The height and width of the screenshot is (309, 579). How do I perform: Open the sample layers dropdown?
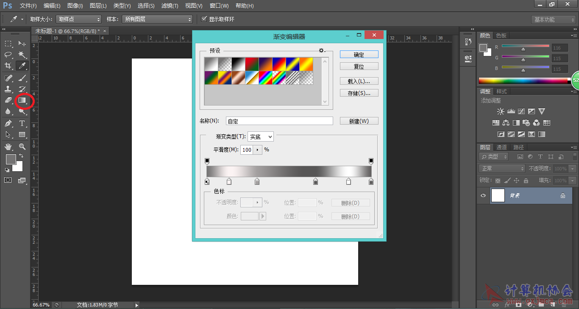coord(157,19)
